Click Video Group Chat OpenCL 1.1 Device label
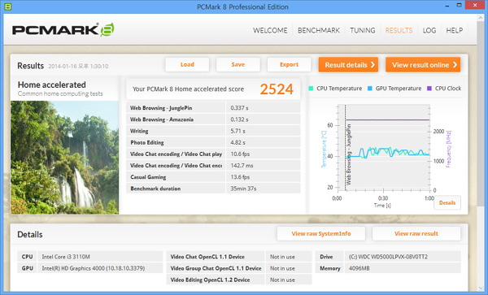The image size is (488, 295). [x=216, y=268]
